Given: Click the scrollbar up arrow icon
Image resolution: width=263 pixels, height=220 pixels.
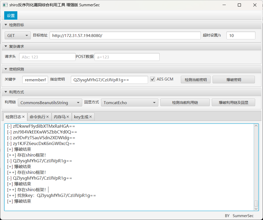Looking at the screenshot, I should (256, 125).
